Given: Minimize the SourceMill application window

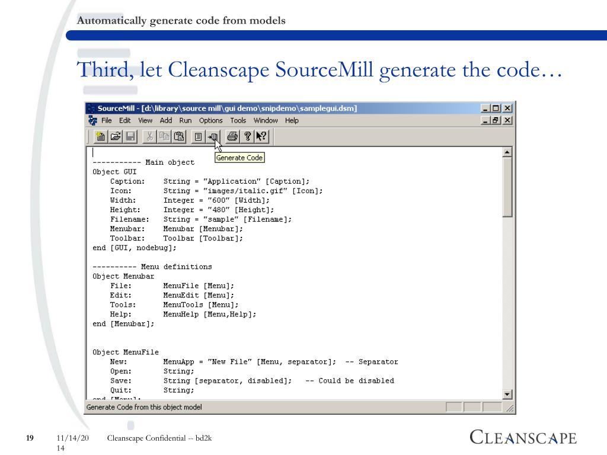Looking at the screenshot, I should pos(485,108).
